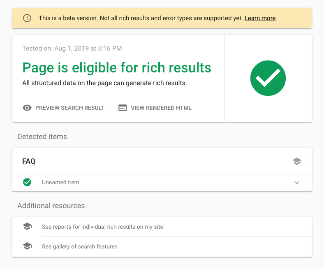Click the rendered HTML window icon
Viewport: 324px width, 269px height.
(x=123, y=108)
